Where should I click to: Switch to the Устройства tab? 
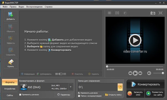(10, 89)
